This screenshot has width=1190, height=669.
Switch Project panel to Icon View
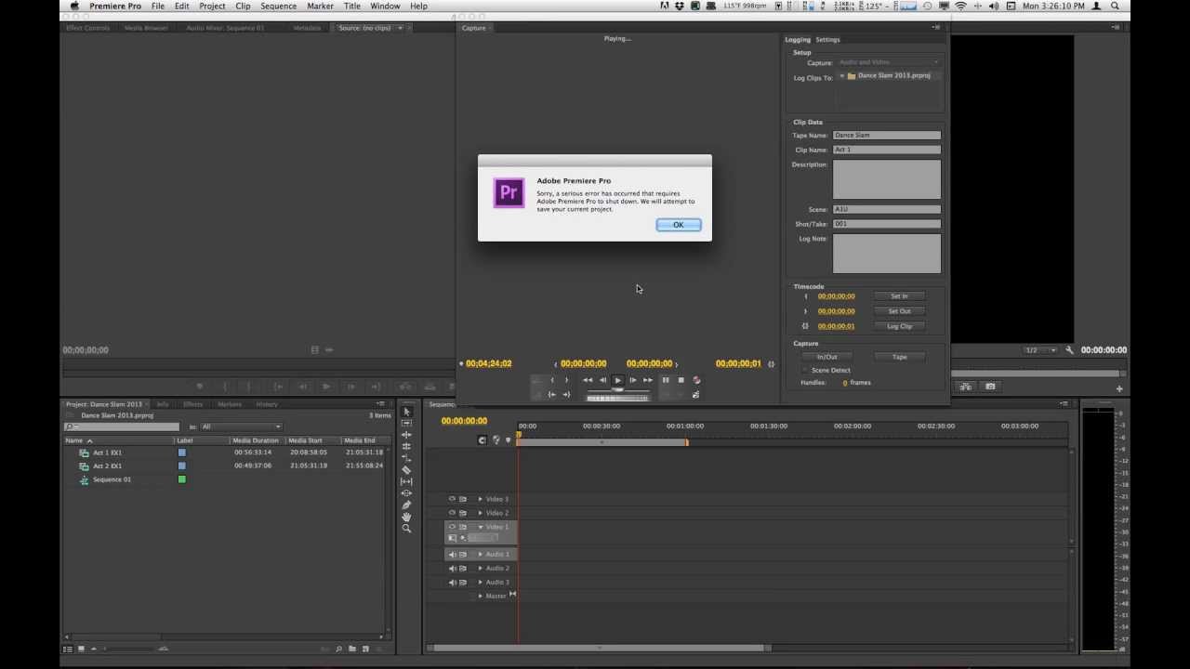click(81, 649)
